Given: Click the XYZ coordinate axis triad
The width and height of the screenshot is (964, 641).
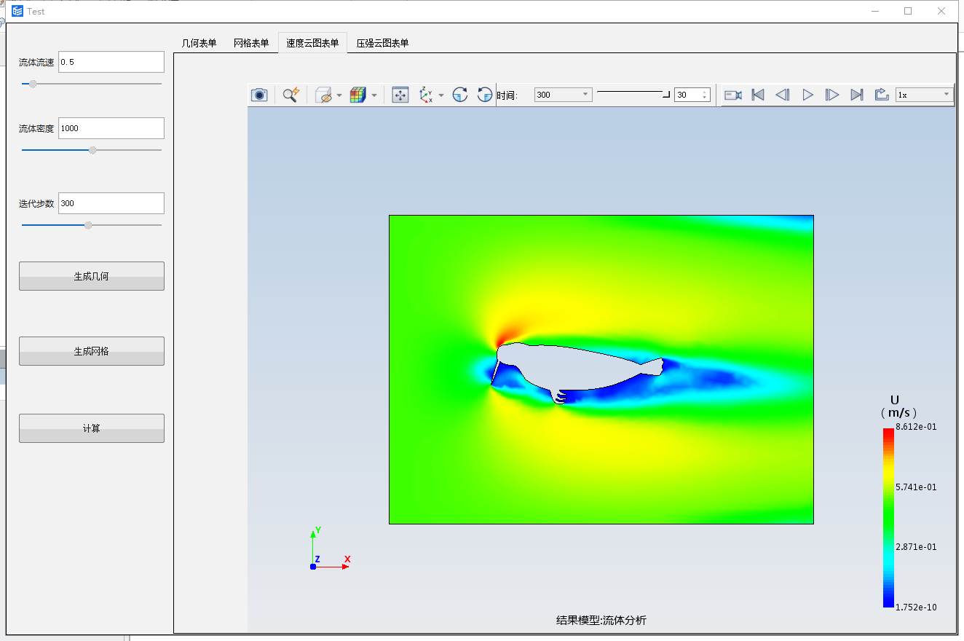Looking at the screenshot, I should click(328, 549).
